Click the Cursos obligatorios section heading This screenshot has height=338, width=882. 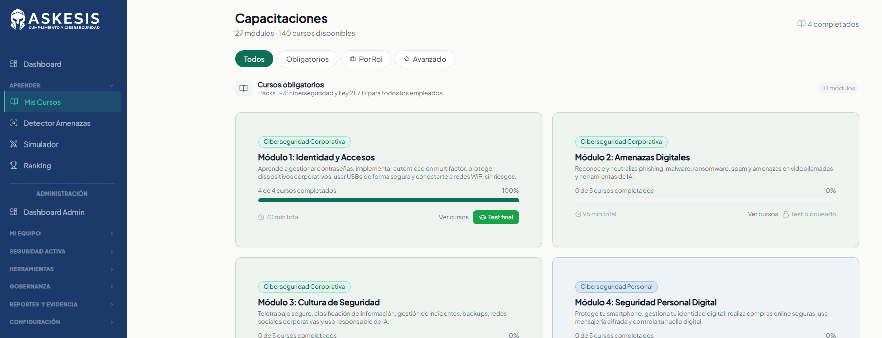pos(291,85)
